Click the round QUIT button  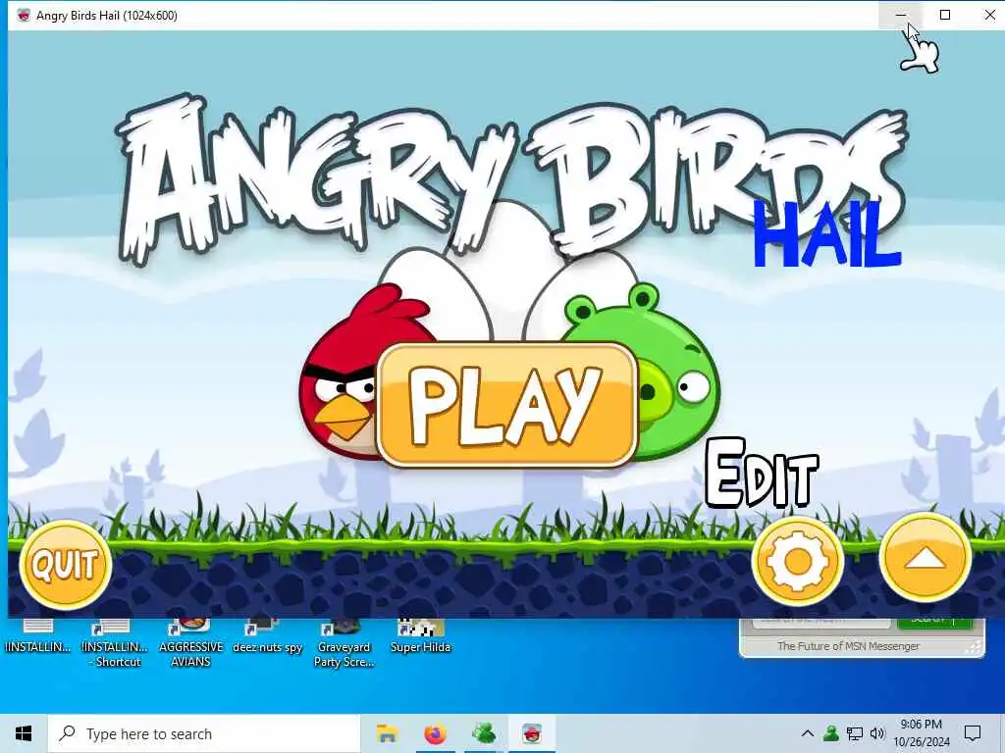(66, 564)
